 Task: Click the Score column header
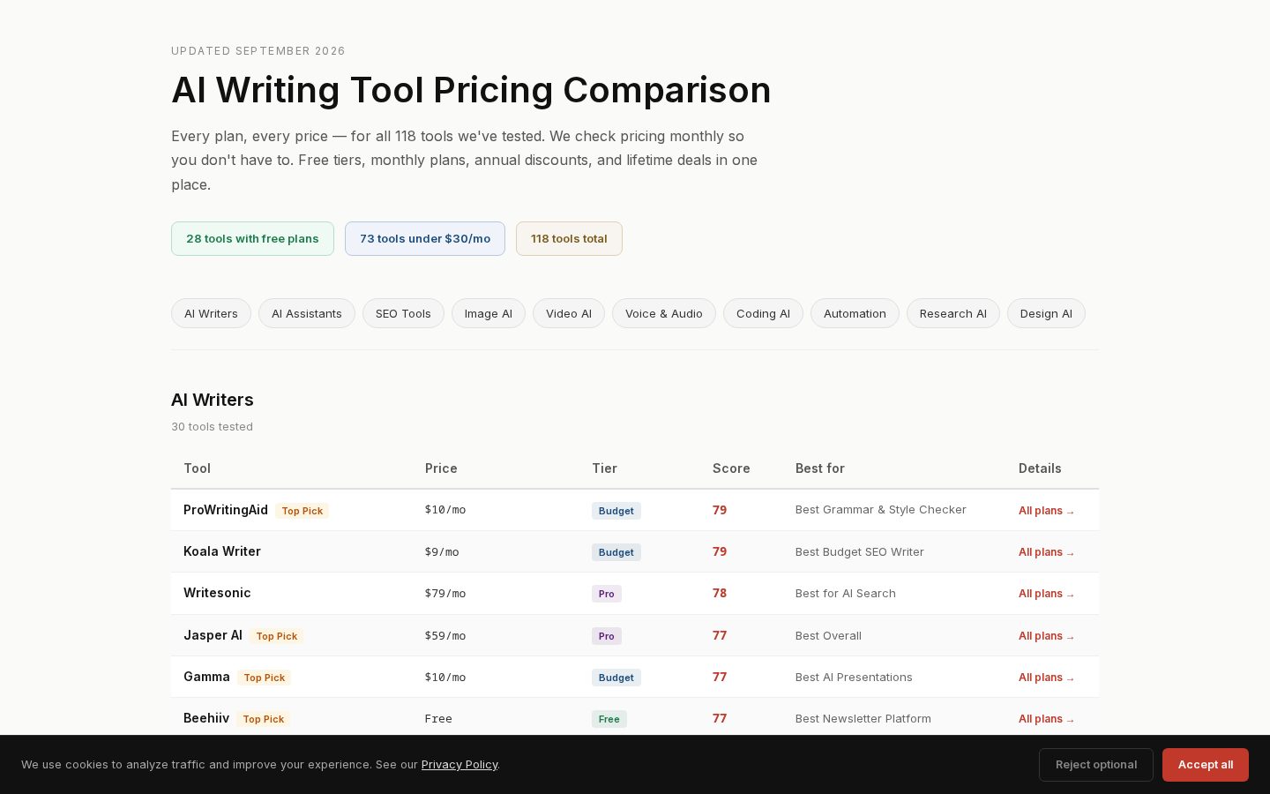[731, 468]
